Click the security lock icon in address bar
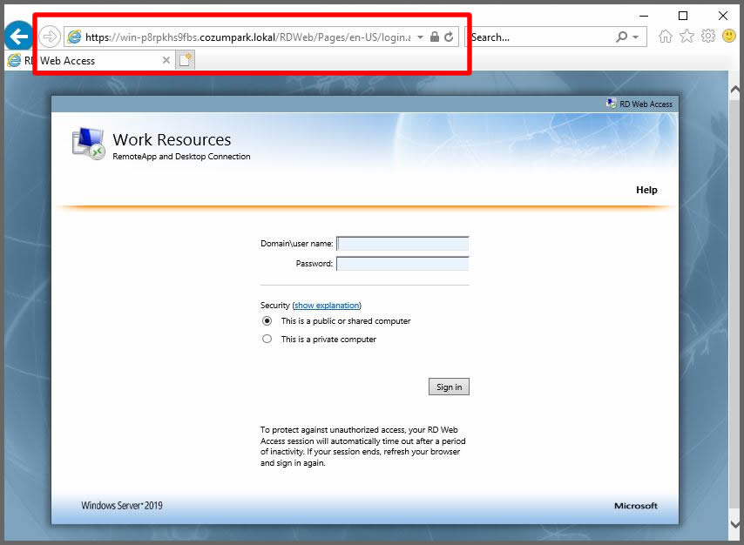744x545 pixels. (434, 37)
